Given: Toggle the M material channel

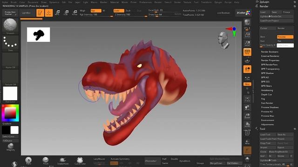Looking at the screenshot, I should tap(104, 11).
